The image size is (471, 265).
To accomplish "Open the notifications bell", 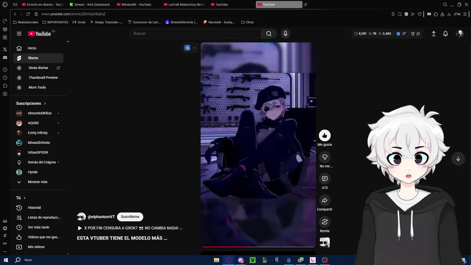I will [445, 33].
